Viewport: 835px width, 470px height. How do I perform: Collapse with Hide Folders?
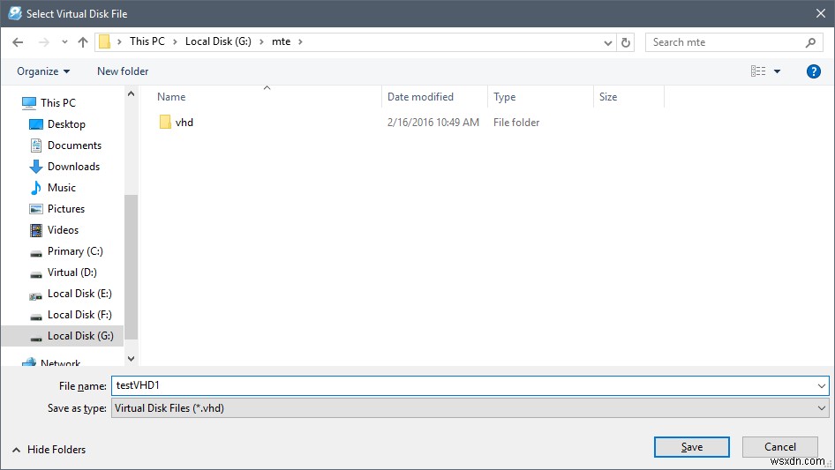pos(49,450)
